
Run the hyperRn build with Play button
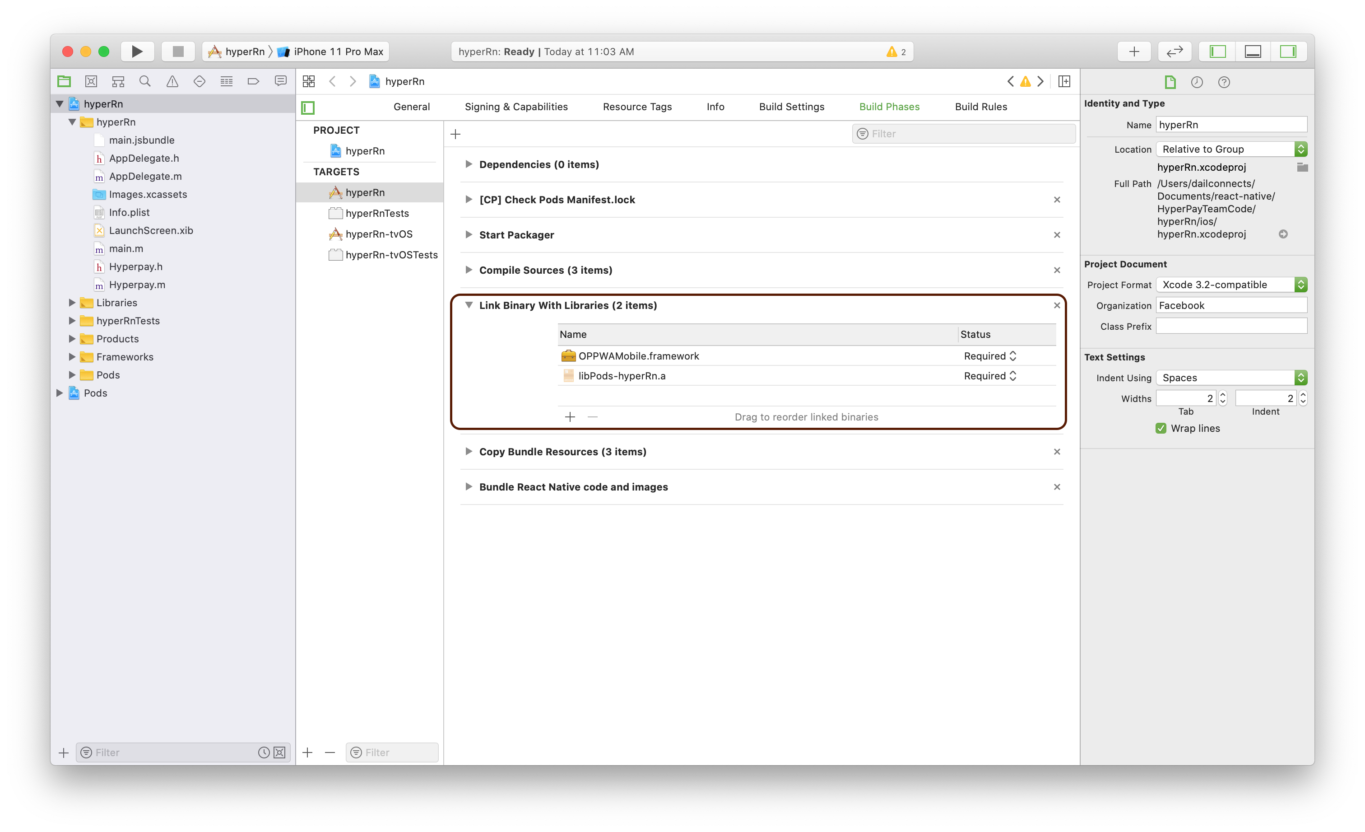pyautogui.click(x=137, y=51)
